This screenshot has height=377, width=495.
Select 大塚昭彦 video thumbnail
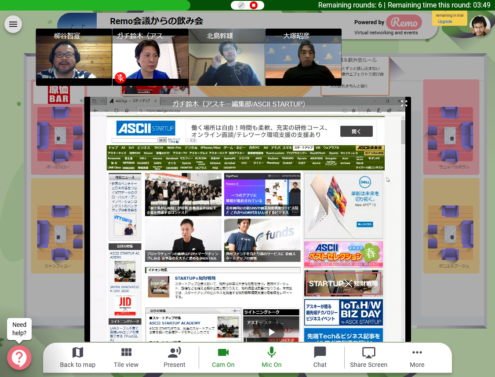(x=303, y=57)
